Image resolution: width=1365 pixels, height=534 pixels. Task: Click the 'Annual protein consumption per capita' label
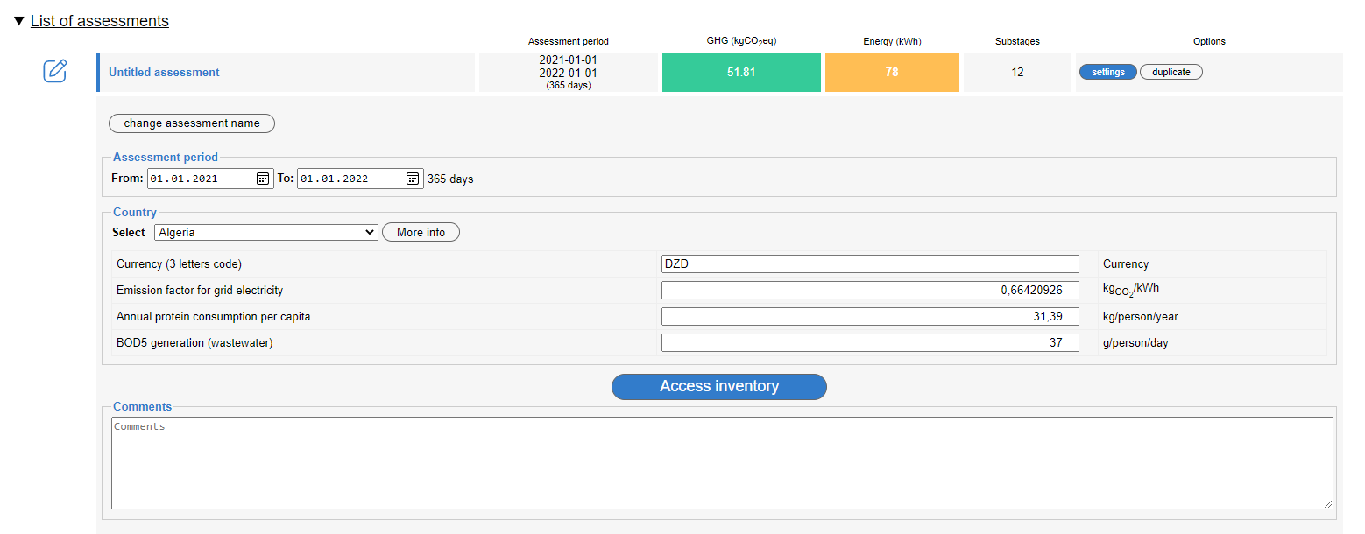tap(214, 317)
